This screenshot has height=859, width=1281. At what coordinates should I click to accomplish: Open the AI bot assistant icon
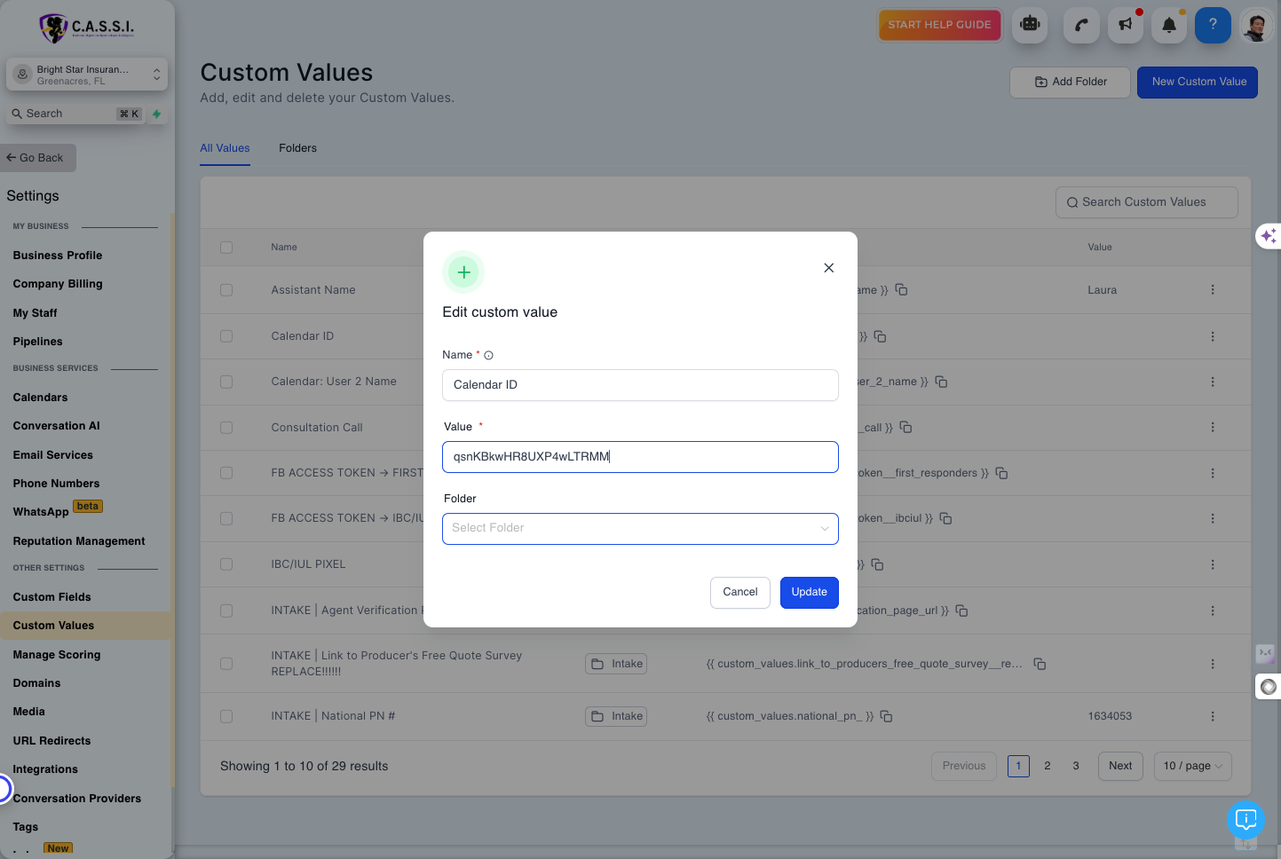point(1031,25)
